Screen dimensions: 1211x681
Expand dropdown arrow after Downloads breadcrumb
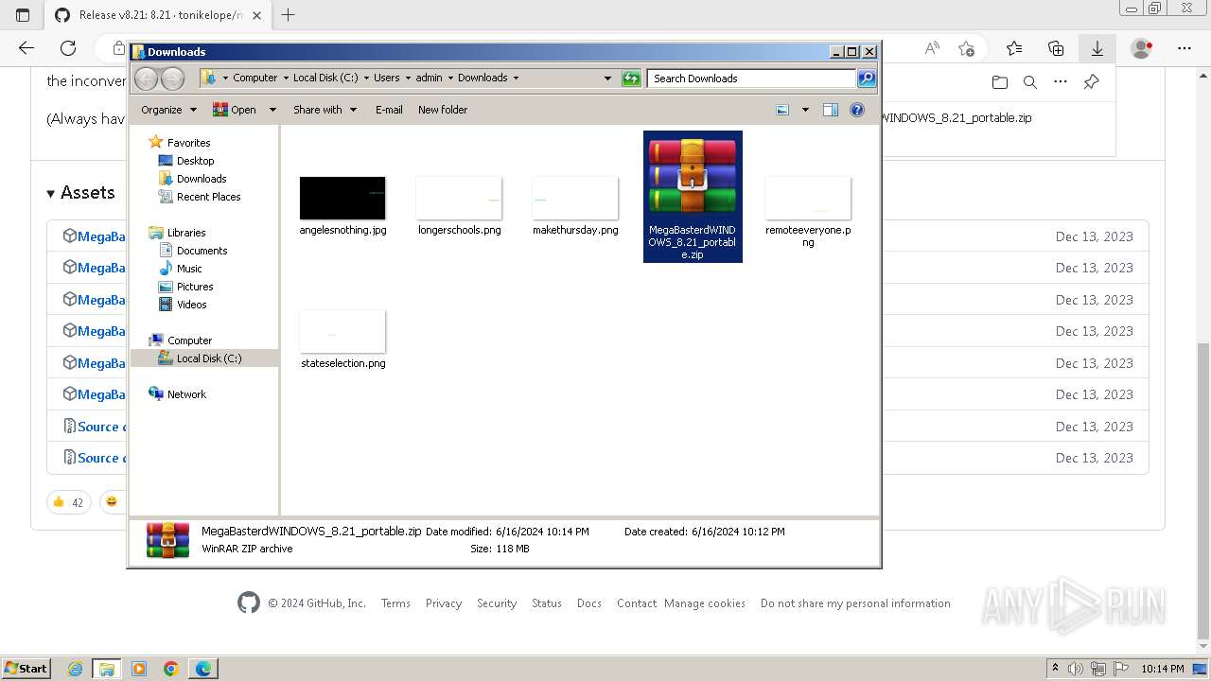(516, 78)
